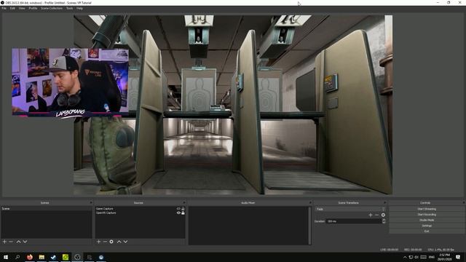The width and height of the screenshot is (466, 262).
Task: Open Steam from the taskbar
Action: click(53, 257)
